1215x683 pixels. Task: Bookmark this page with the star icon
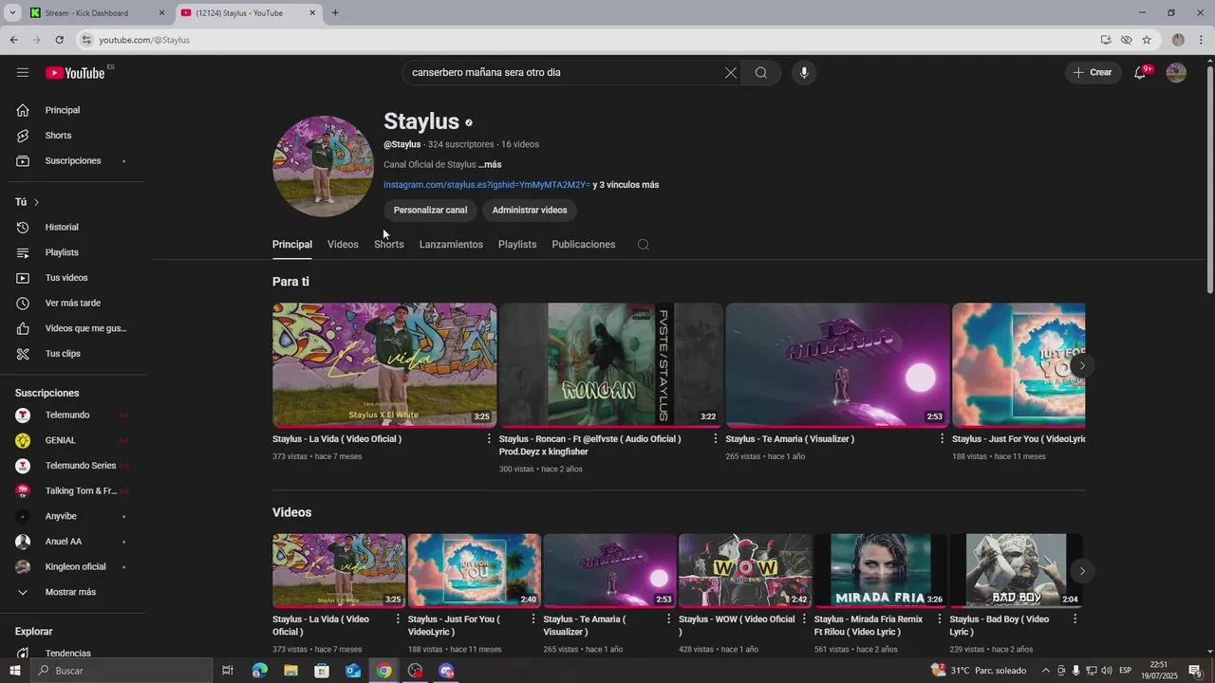1147,40
